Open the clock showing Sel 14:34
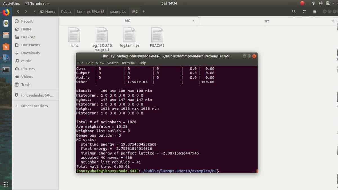The image size is (338, 190). [x=169, y=3]
